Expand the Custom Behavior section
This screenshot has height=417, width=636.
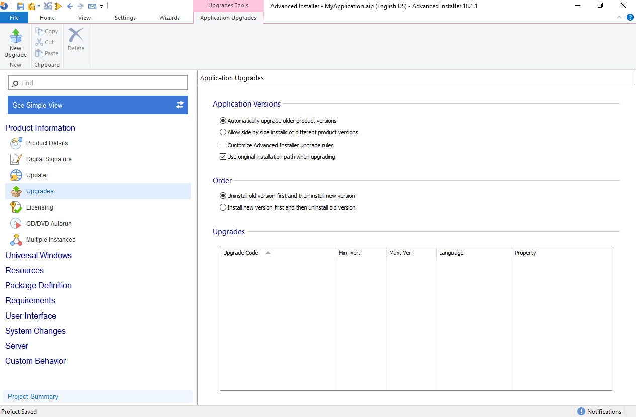pyautogui.click(x=35, y=361)
